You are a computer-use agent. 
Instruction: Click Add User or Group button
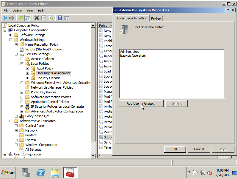[x=141, y=104]
